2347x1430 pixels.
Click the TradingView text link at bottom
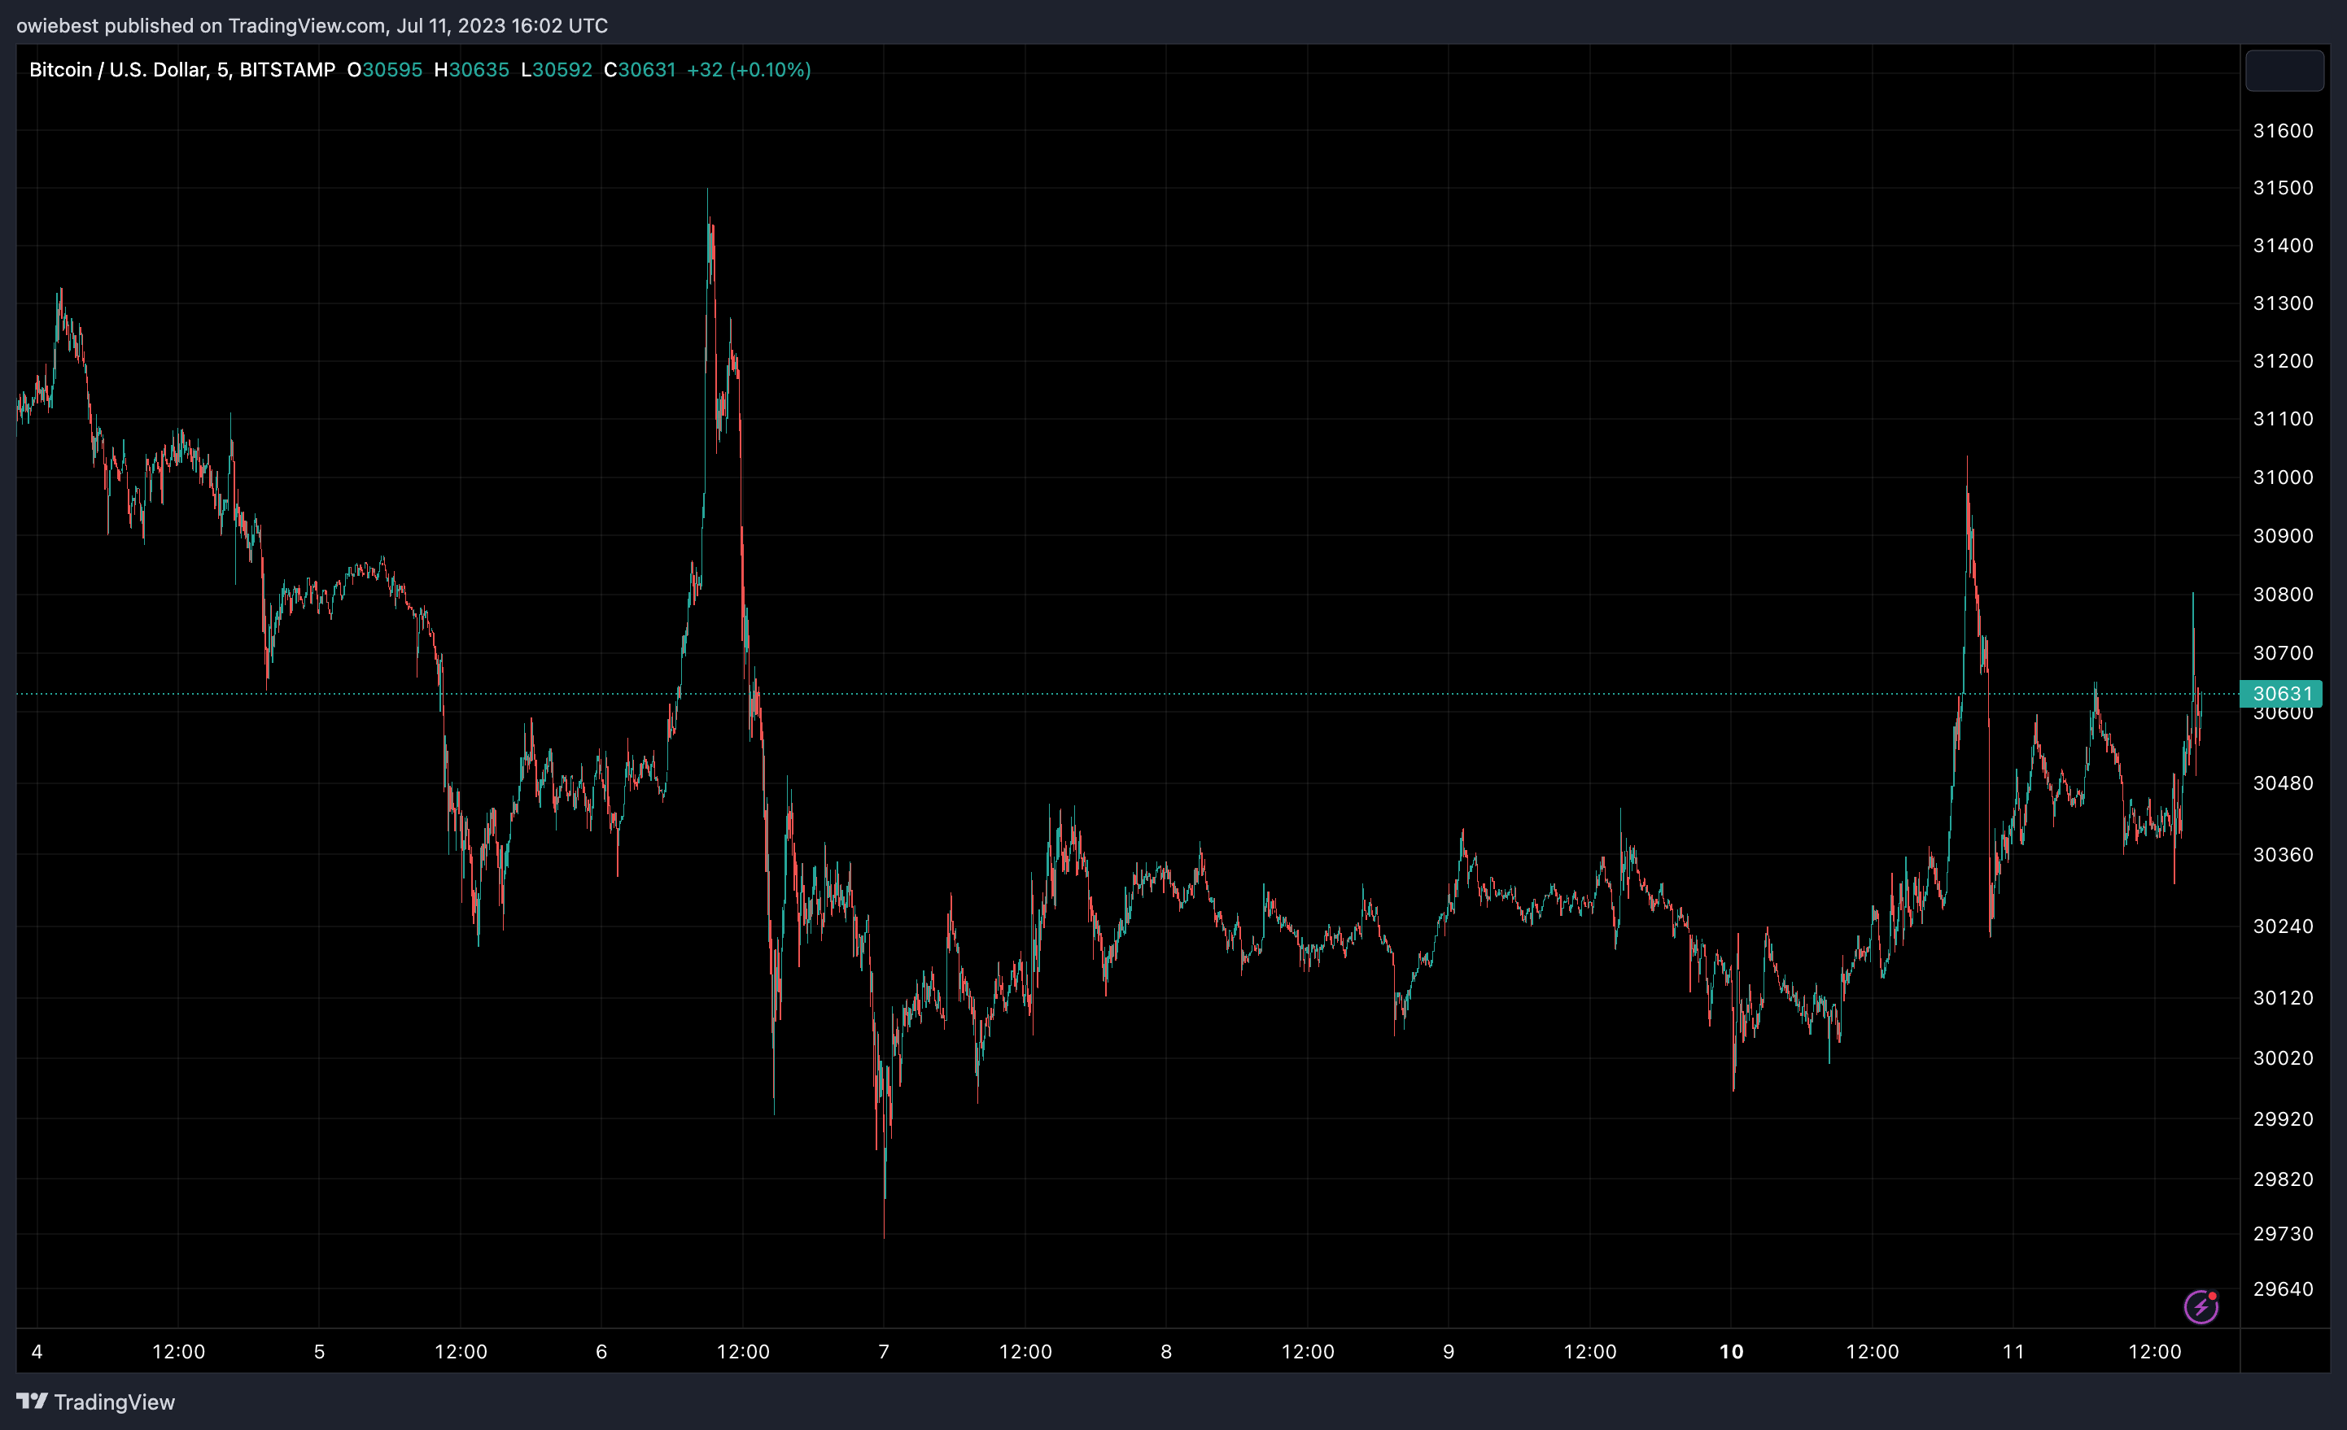114,1402
